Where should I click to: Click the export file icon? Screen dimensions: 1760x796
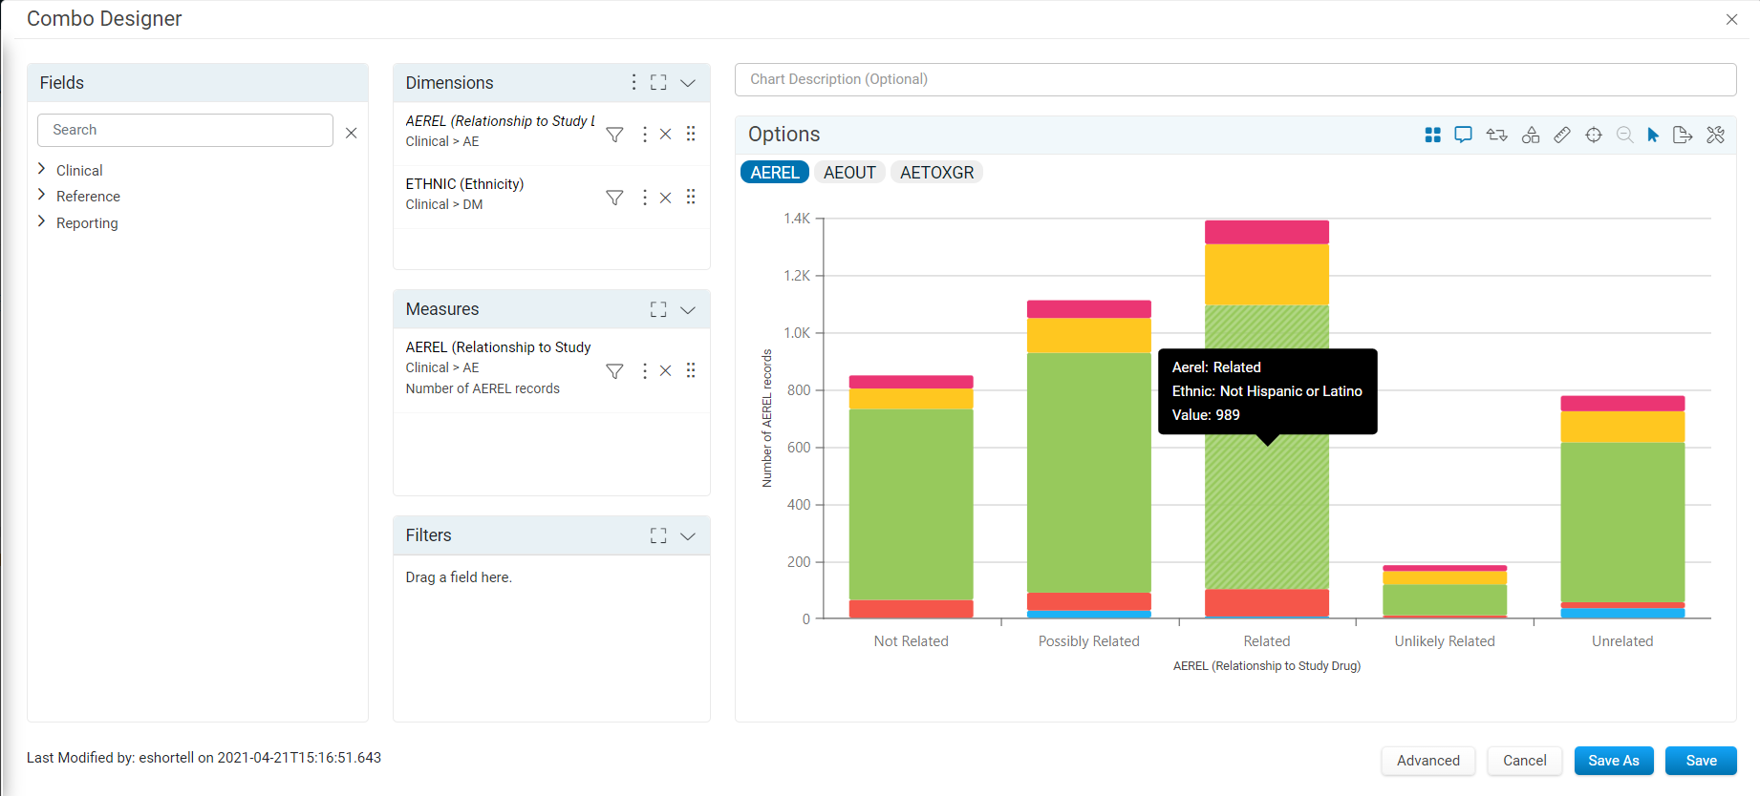(1683, 135)
